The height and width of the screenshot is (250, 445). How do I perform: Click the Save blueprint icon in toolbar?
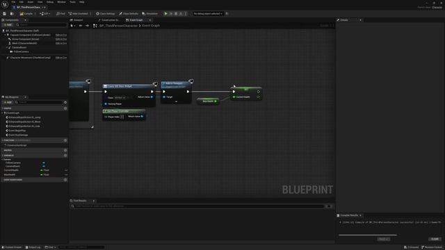(5, 14)
